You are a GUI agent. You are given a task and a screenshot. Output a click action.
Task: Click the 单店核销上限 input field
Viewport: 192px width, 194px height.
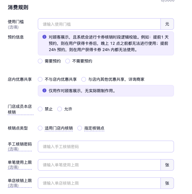(99, 183)
